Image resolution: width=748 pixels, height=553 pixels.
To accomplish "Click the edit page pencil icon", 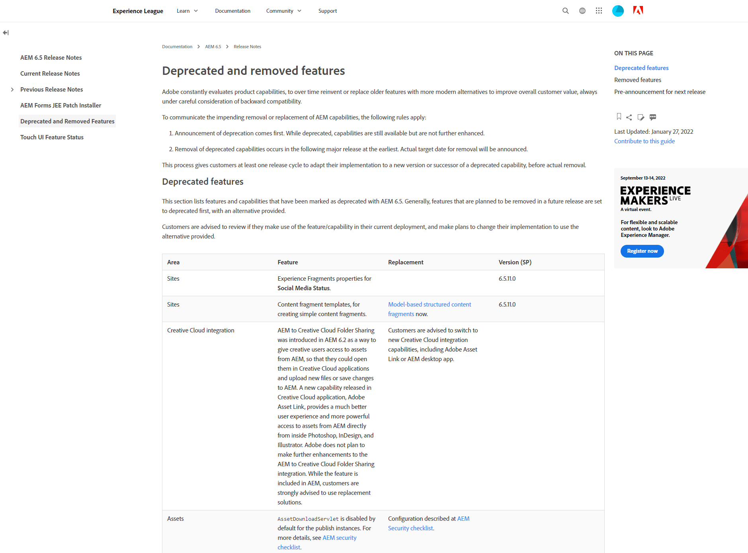I will click(x=641, y=117).
